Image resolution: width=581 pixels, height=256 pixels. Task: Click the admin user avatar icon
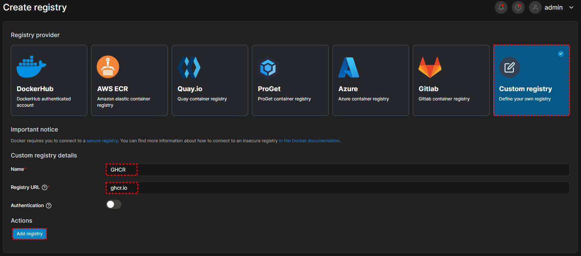pyautogui.click(x=535, y=7)
